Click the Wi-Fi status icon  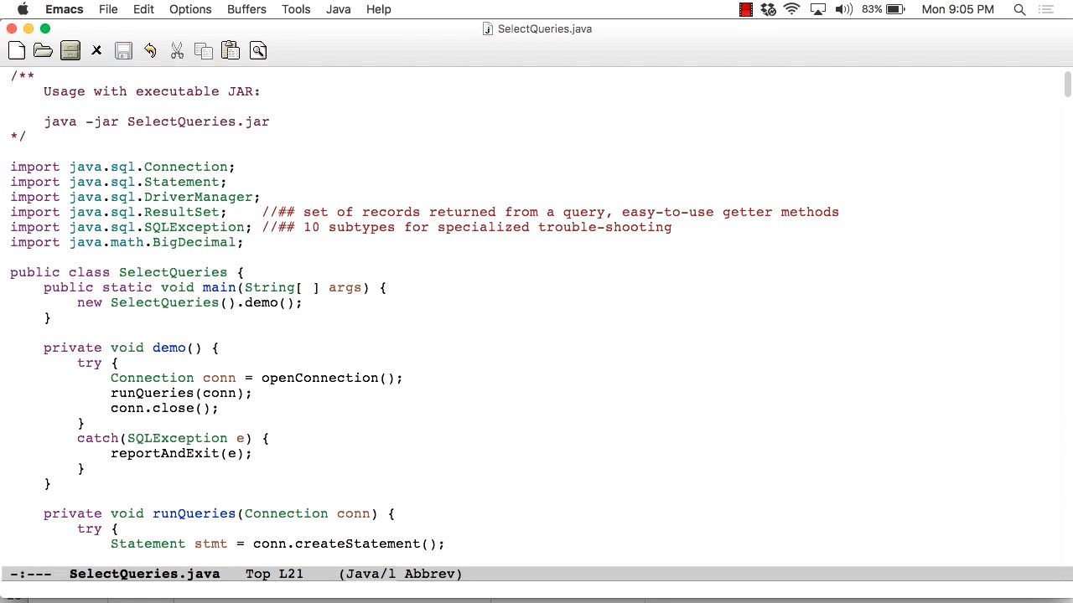tap(792, 9)
